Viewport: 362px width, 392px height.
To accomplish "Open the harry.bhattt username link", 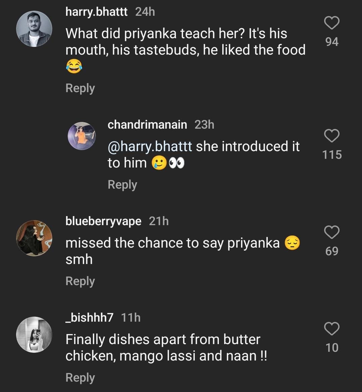I will click(97, 12).
